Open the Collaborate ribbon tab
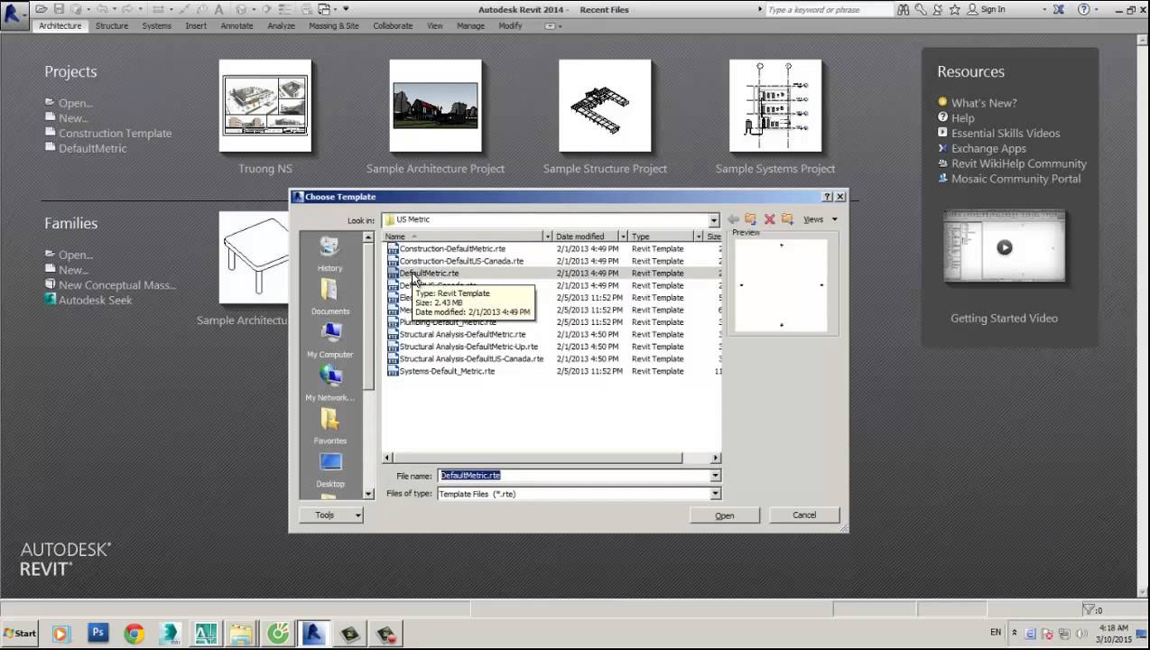This screenshot has width=1150, height=650. coord(394,26)
